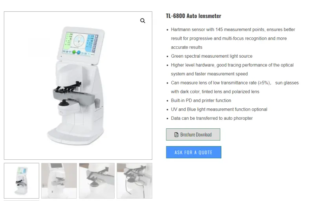
Task: Click the large main lensmeter product image
Action: coord(78,86)
